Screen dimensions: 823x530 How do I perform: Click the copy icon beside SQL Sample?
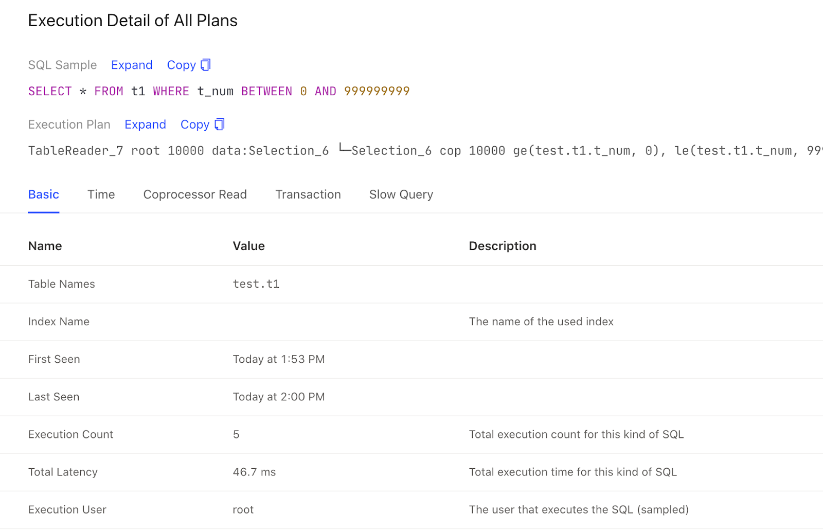pos(206,65)
